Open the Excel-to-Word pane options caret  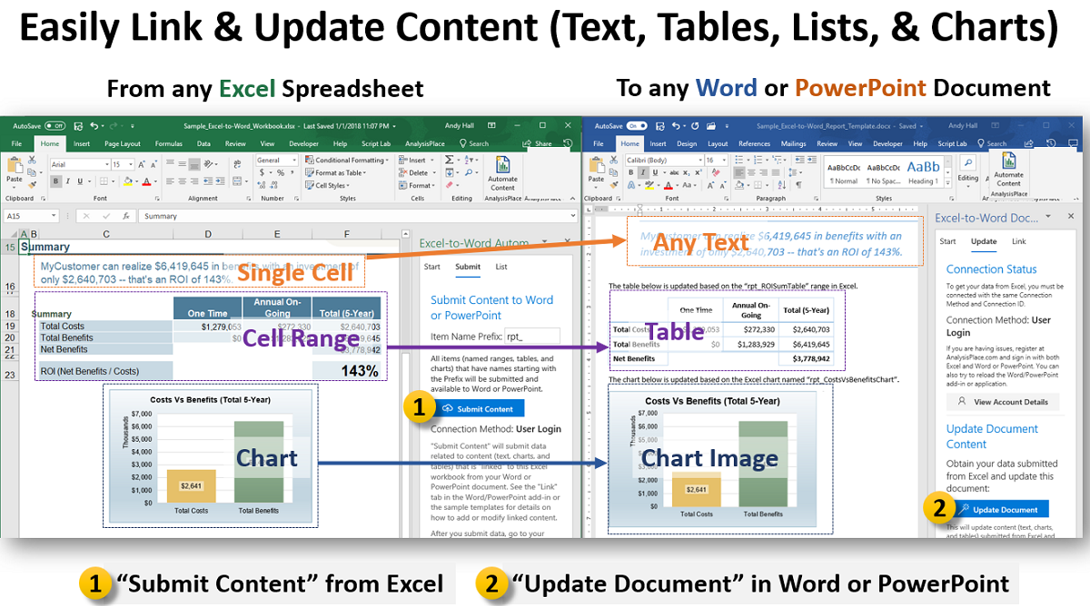click(x=1047, y=217)
